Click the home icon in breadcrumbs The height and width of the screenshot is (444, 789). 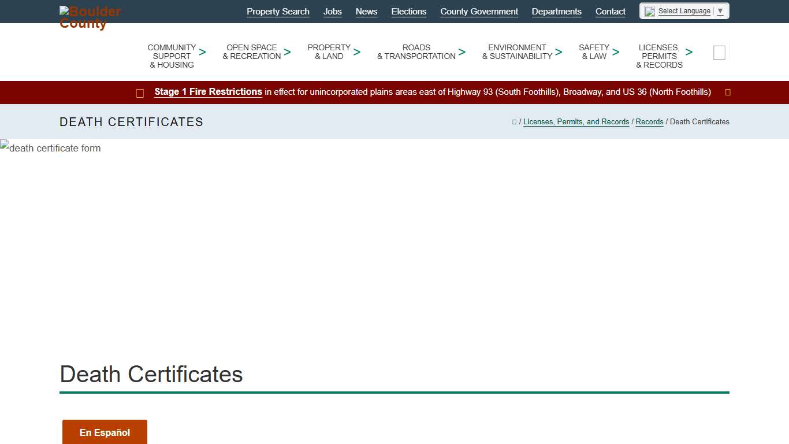point(514,122)
